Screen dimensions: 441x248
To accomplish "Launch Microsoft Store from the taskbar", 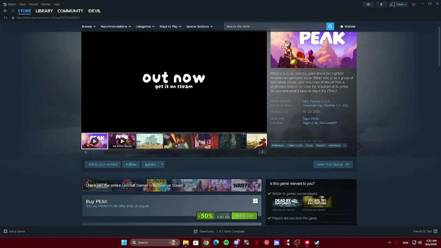I will (196, 242).
